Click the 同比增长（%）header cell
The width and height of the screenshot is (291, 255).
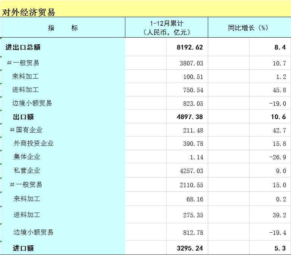(249, 28)
